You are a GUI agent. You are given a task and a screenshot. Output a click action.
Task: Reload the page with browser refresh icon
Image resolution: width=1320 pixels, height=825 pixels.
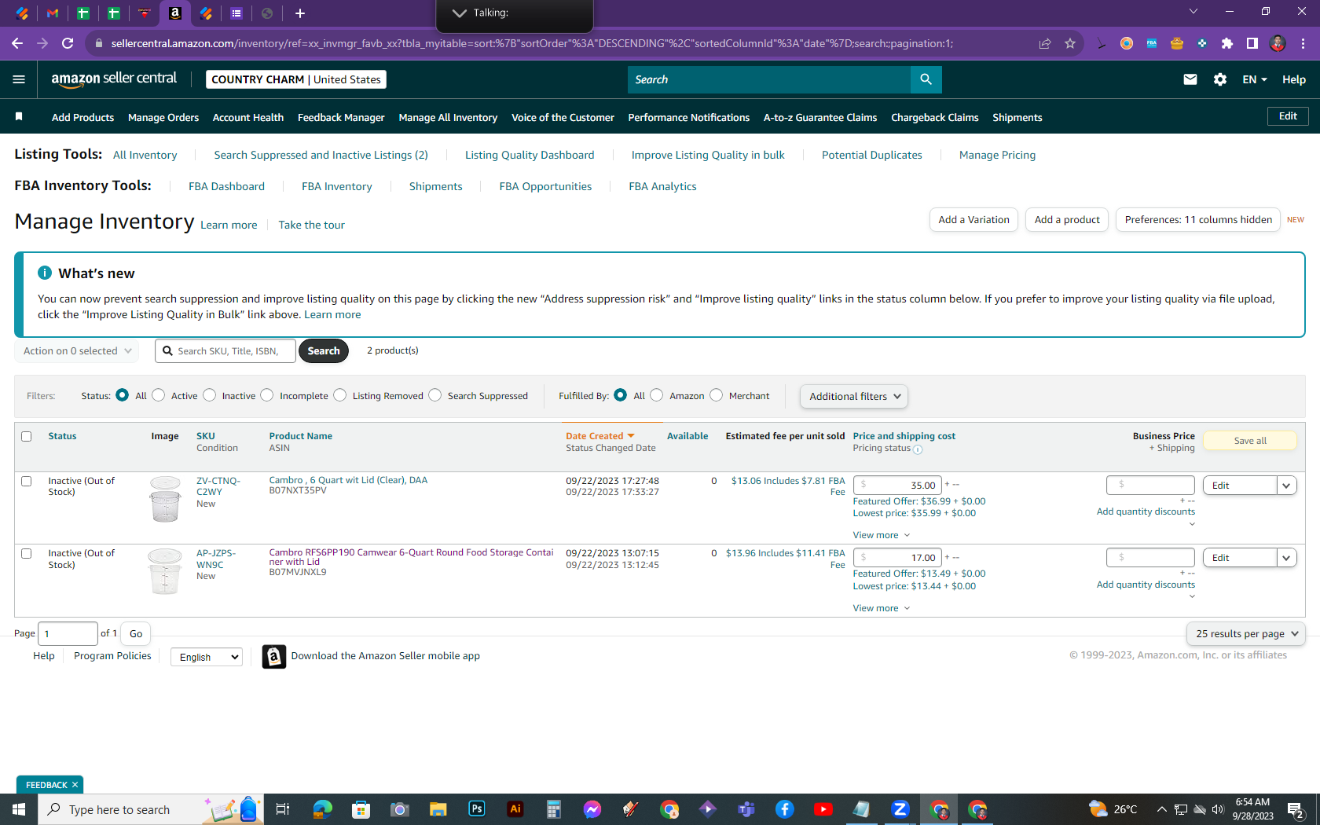pyautogui.click(x=68, y=43)
